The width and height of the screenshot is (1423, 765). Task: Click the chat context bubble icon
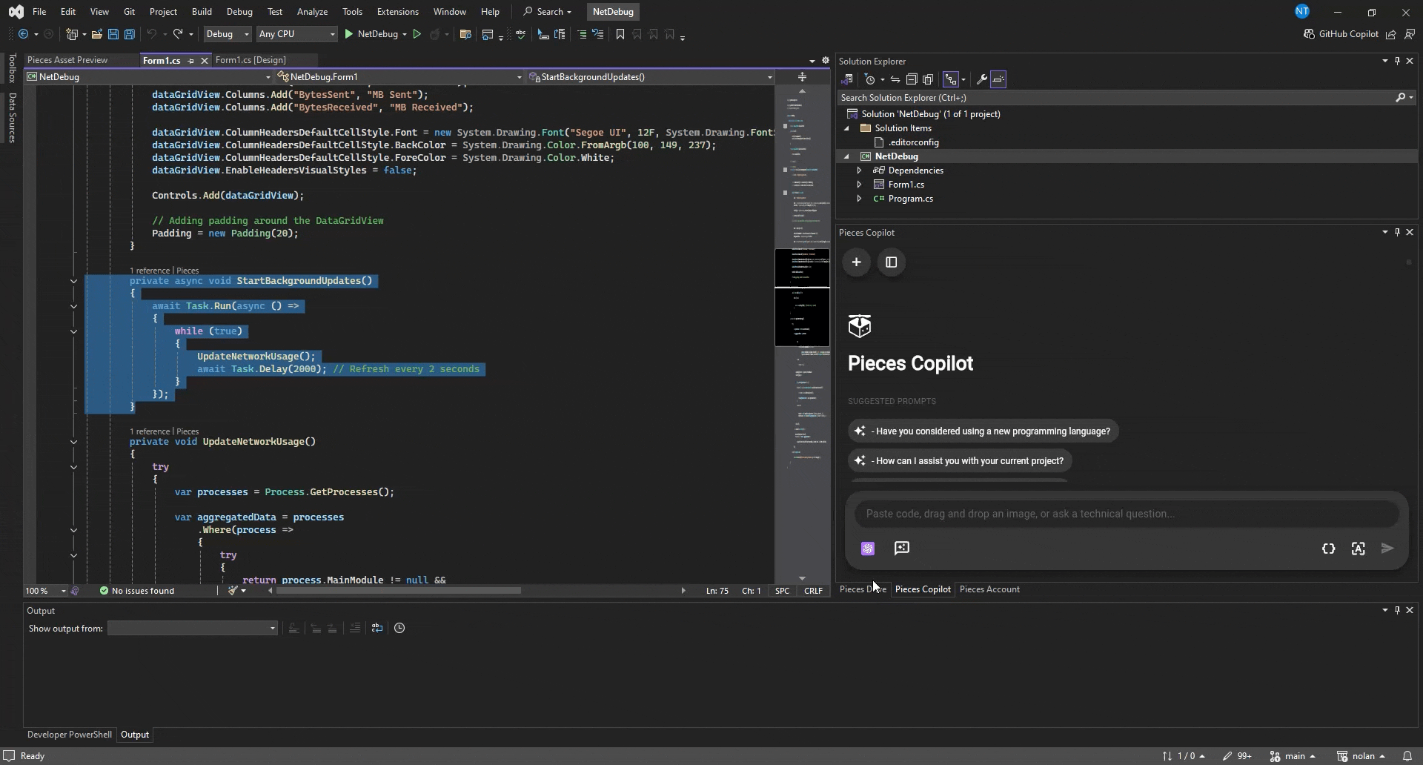(x=902, y=548)
